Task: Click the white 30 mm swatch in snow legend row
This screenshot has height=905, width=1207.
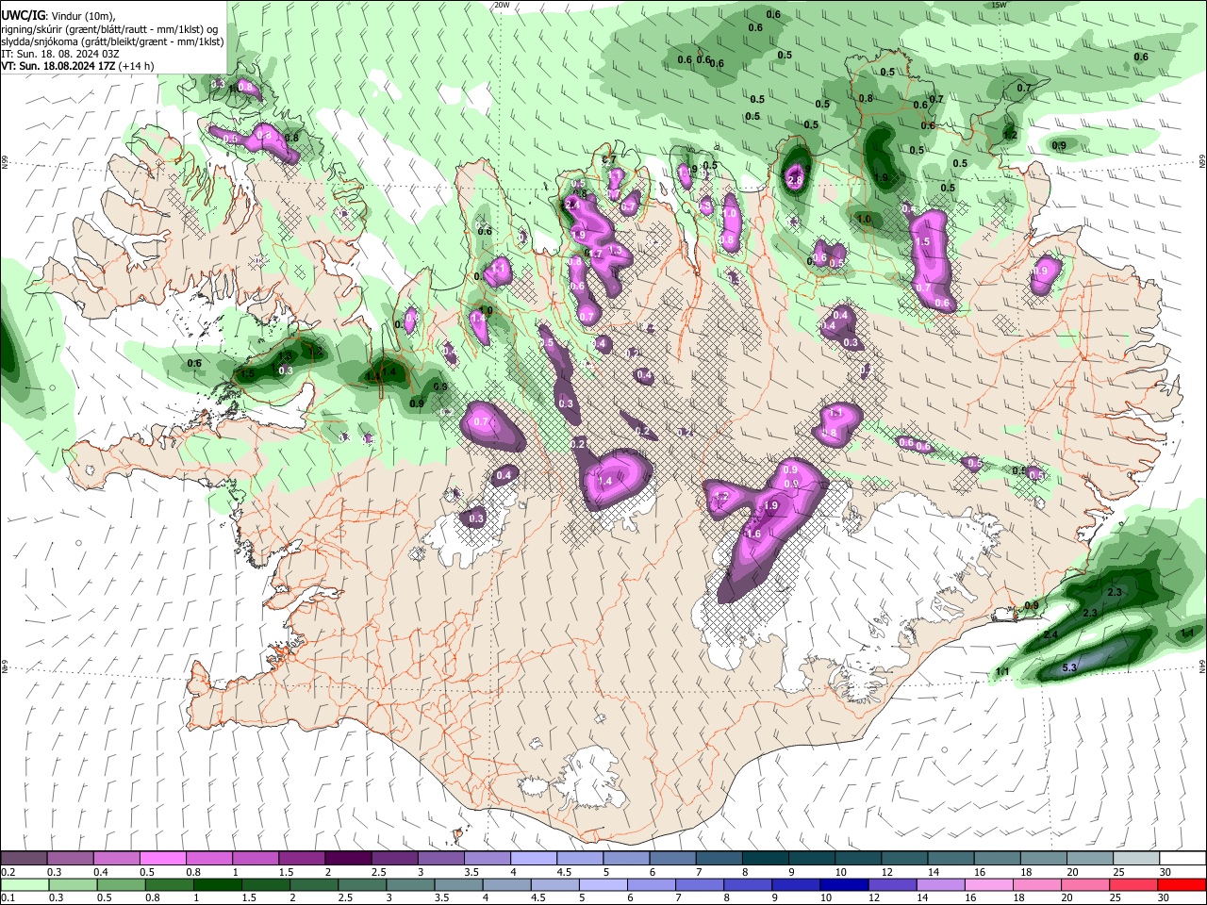Action: click(x=1182, y=859)
